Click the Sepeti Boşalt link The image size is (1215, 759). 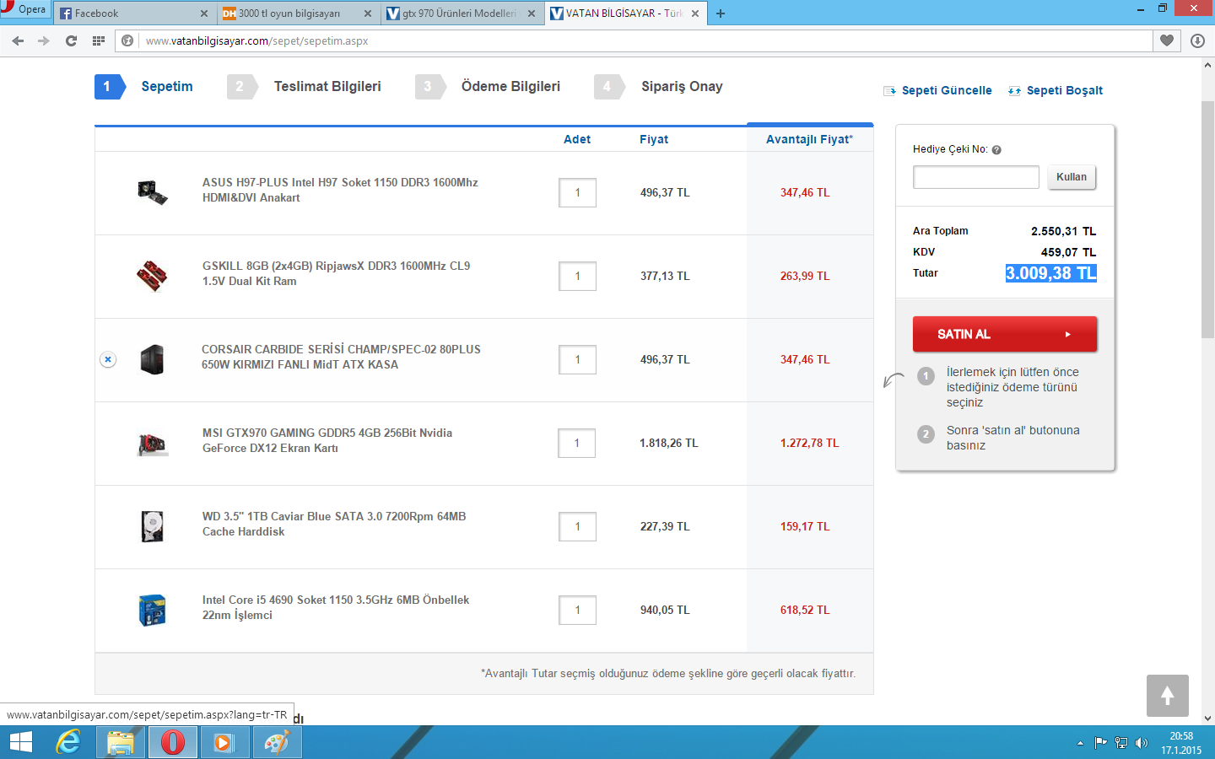[x=1064, y=90]
